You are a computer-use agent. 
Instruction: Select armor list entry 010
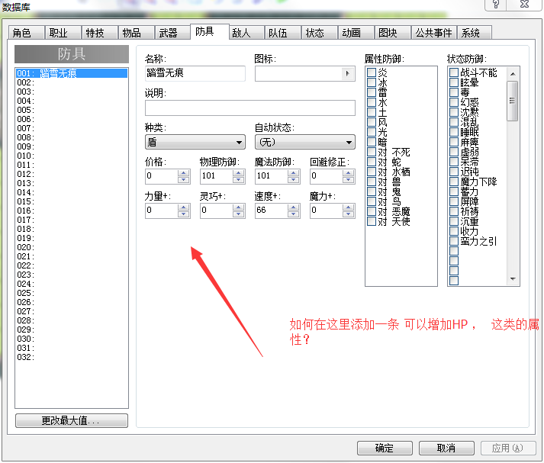pyautogui.click(x=72, y=156)
